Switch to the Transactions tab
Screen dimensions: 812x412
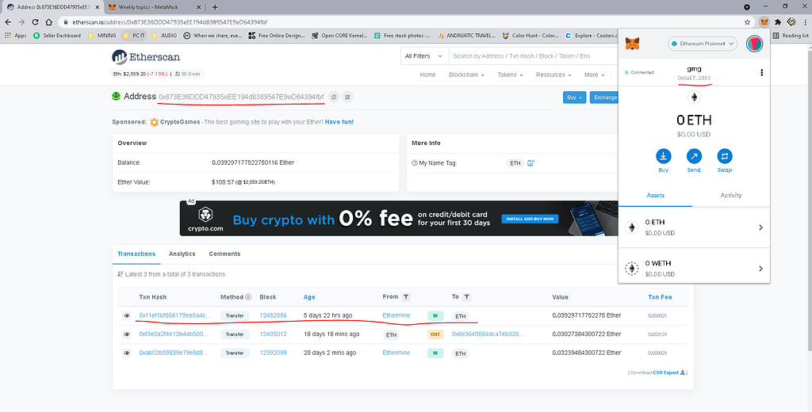(136, 254)
